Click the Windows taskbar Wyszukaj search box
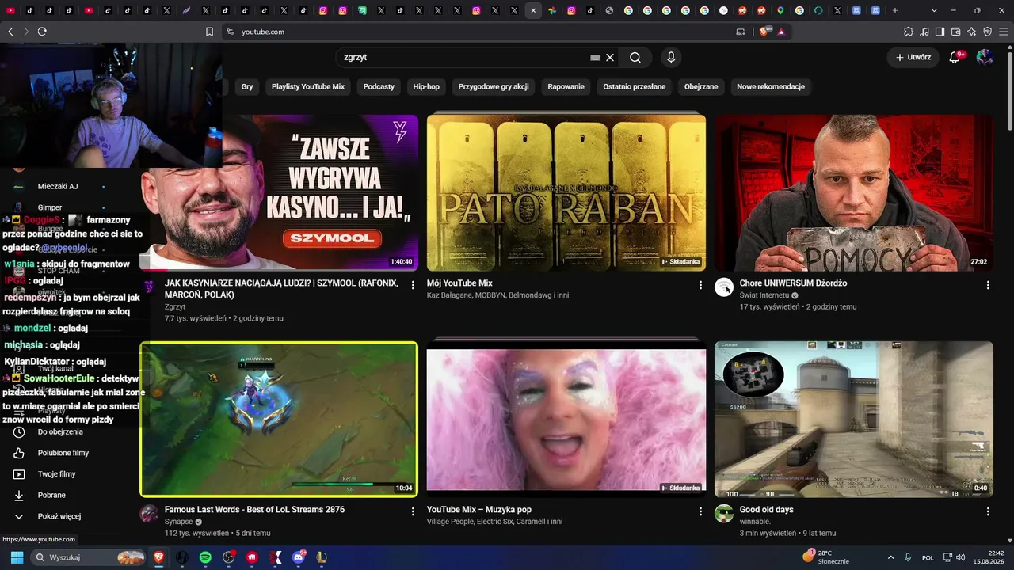This screenshot has height=570, width=1014. (88, 557)
